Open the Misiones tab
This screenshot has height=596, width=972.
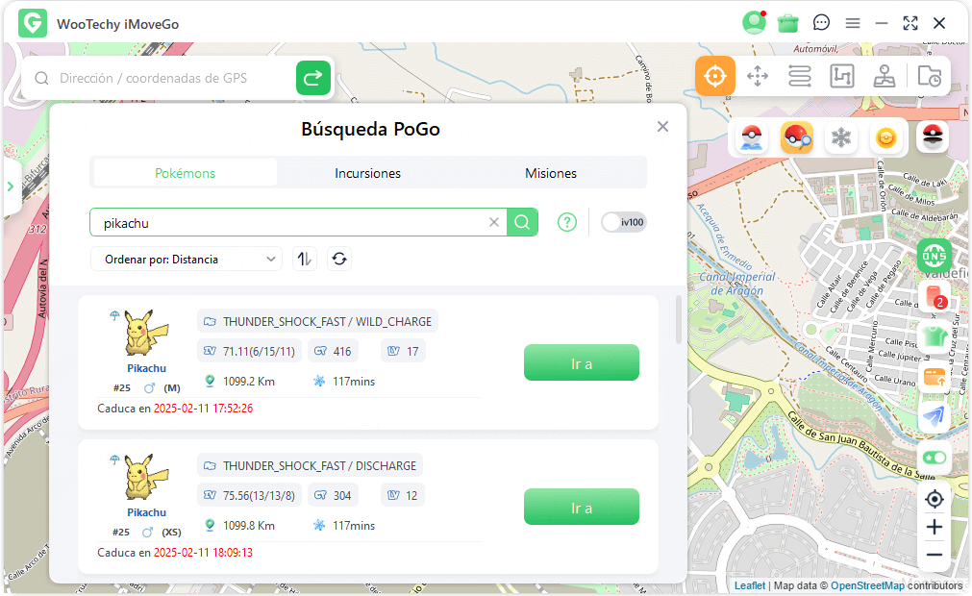click(550, 173)
